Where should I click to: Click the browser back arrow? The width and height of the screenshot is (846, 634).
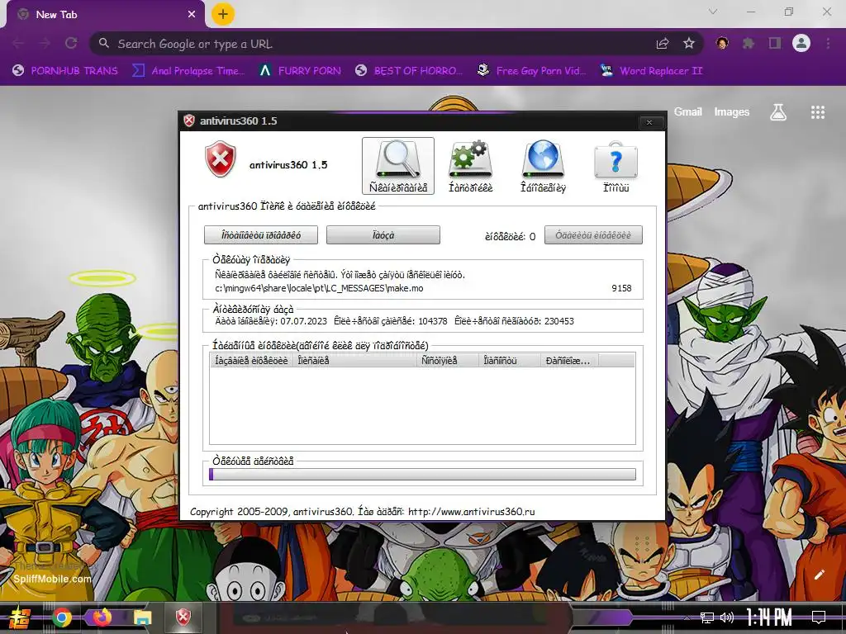pos(18,43)
